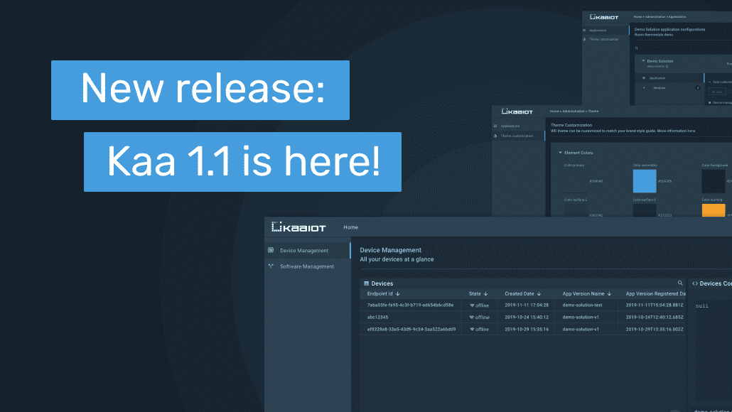Collapse the Demo Solution tree entry

(643, 60)
